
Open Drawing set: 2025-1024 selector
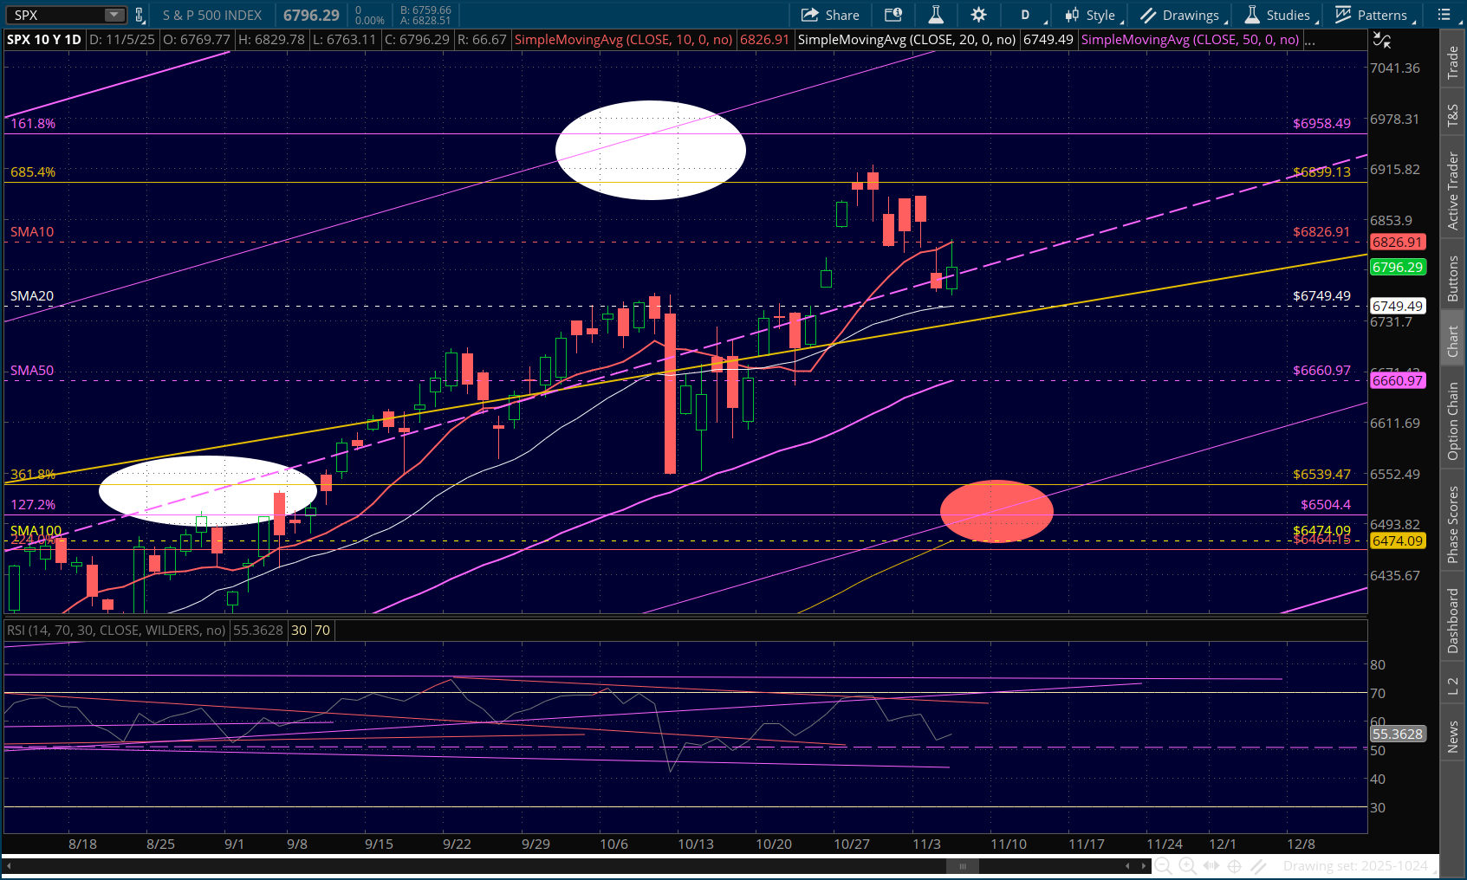(1359, 866)
